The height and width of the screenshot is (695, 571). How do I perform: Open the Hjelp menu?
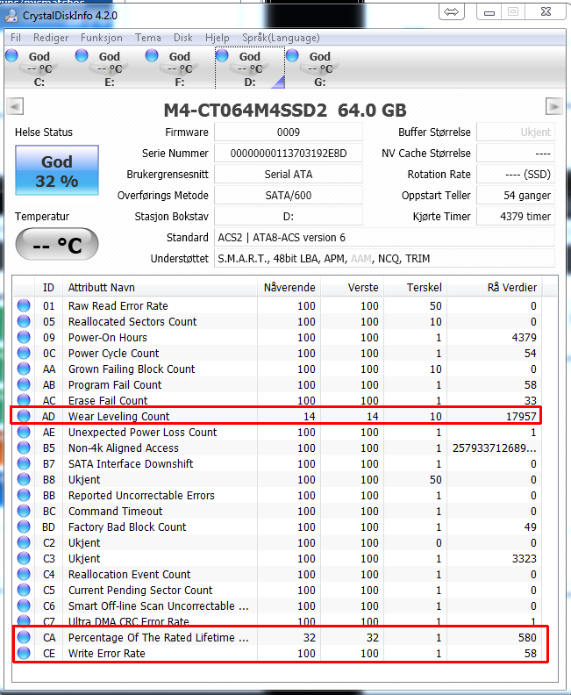(217, 38)
